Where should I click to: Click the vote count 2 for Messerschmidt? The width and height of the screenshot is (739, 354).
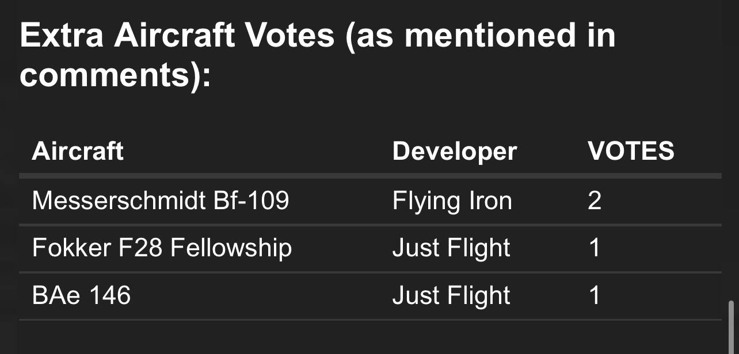click(x=595, y=201)
